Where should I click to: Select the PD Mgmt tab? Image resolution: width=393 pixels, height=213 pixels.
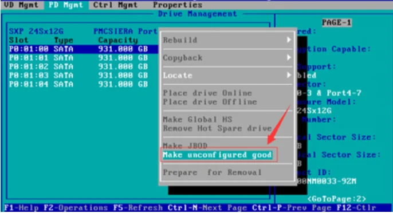coord(66,5)
